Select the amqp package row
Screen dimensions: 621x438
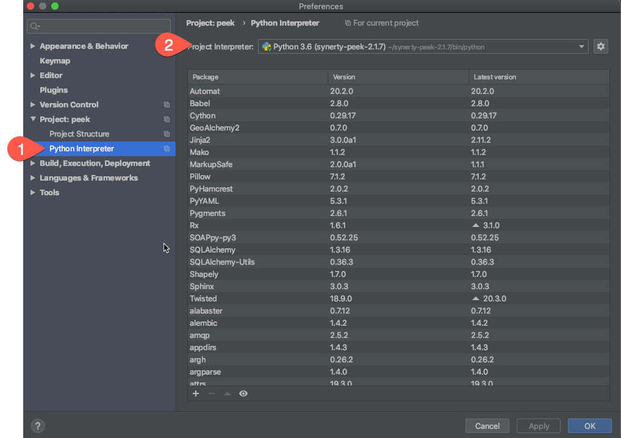point(398,336)
